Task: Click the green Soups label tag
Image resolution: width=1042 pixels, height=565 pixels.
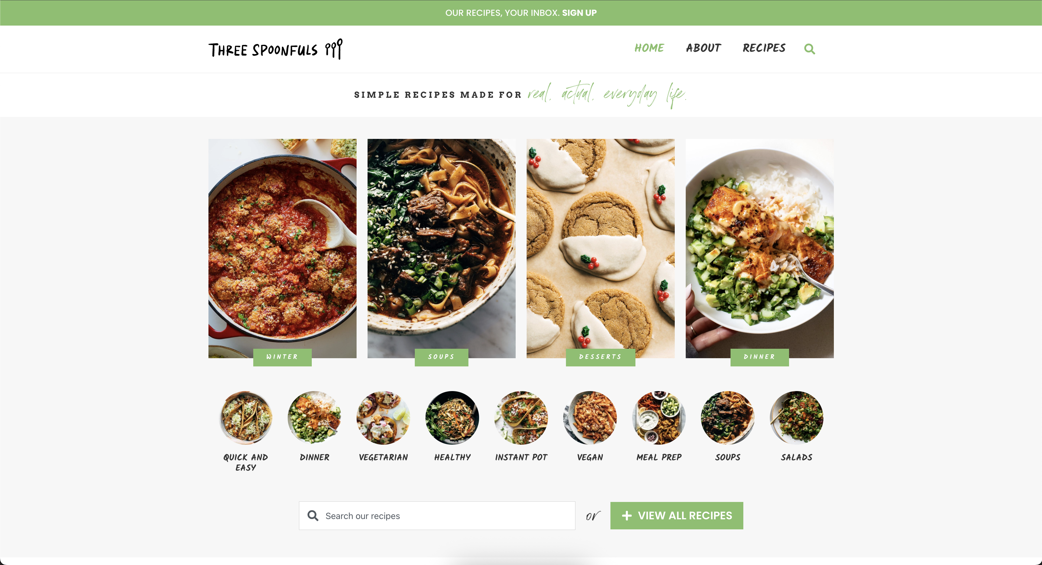Action: [441, 357]
